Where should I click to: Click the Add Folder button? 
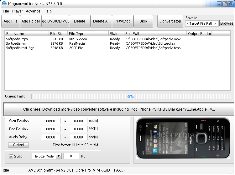point(31,21)
